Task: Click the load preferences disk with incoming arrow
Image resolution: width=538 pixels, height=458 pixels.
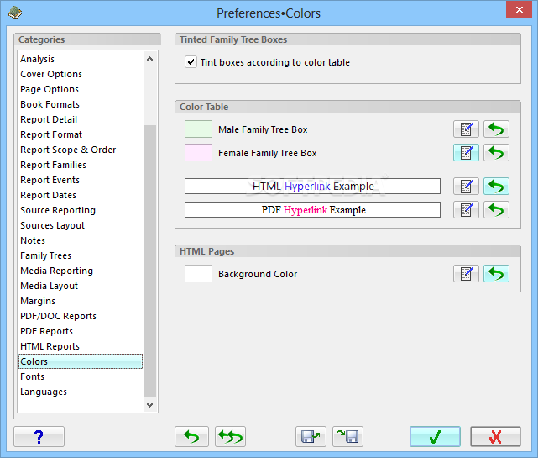Action: 347,437
